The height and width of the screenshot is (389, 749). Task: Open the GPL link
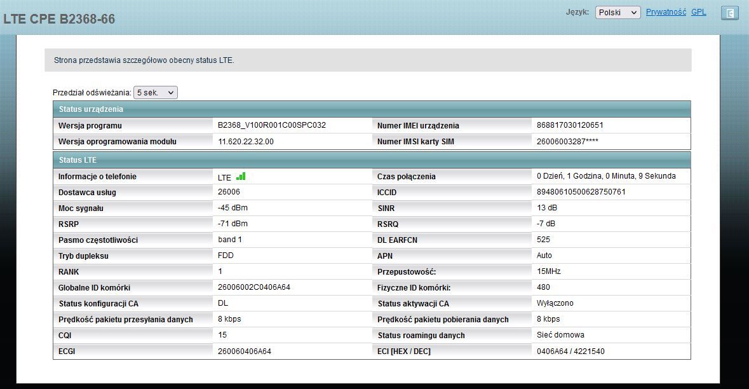[x=698, y=12]
